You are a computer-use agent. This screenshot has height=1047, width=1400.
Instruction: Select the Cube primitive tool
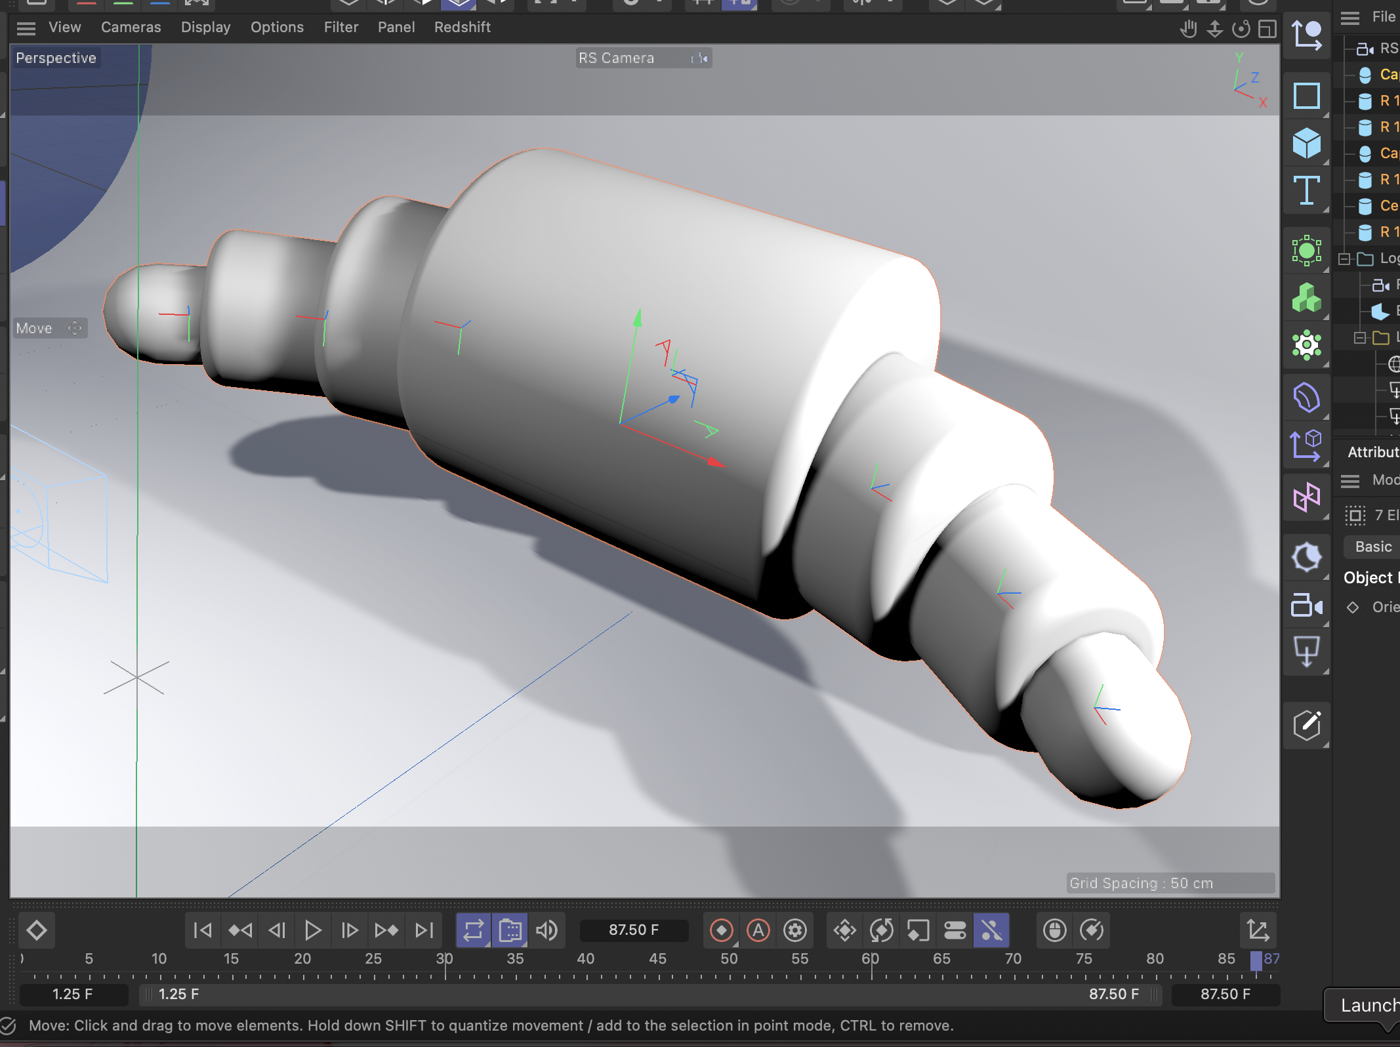click(1306, 144)
